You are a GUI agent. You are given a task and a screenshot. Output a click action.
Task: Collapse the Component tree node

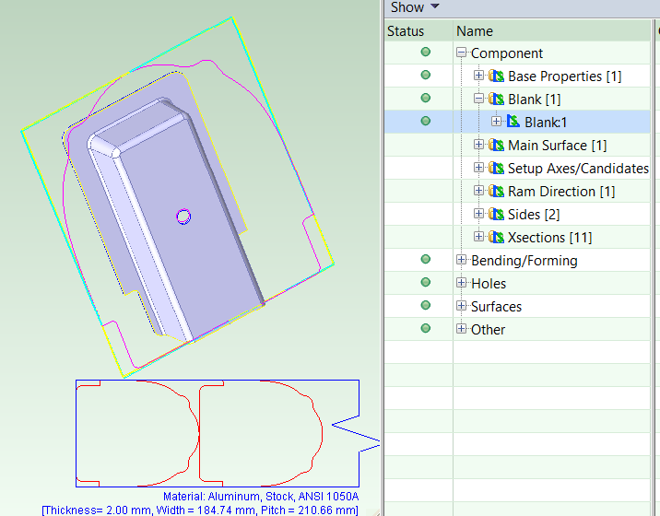click(x=463, y=53)
